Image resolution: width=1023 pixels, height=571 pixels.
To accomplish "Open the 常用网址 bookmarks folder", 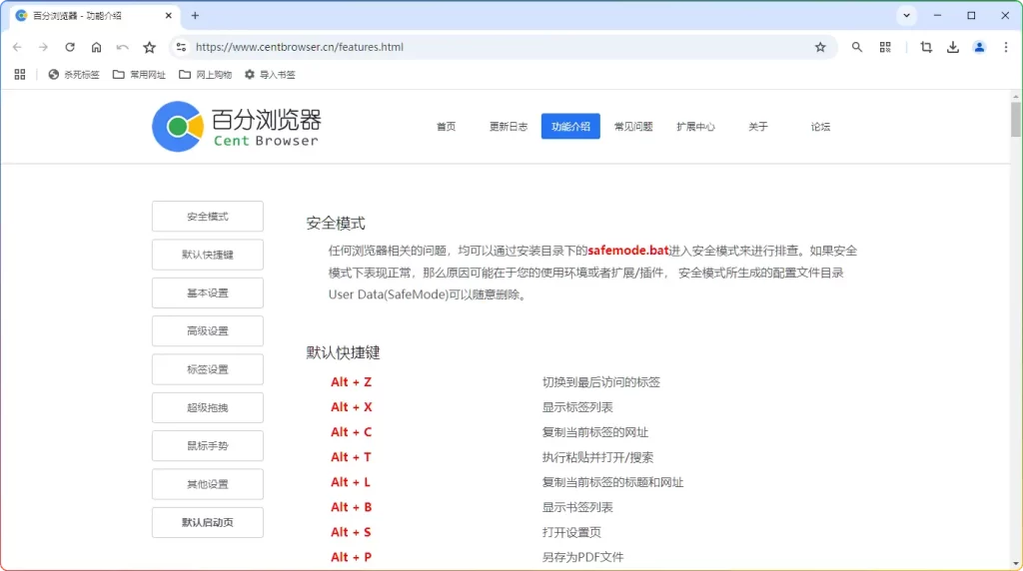I will coord(139,74).
